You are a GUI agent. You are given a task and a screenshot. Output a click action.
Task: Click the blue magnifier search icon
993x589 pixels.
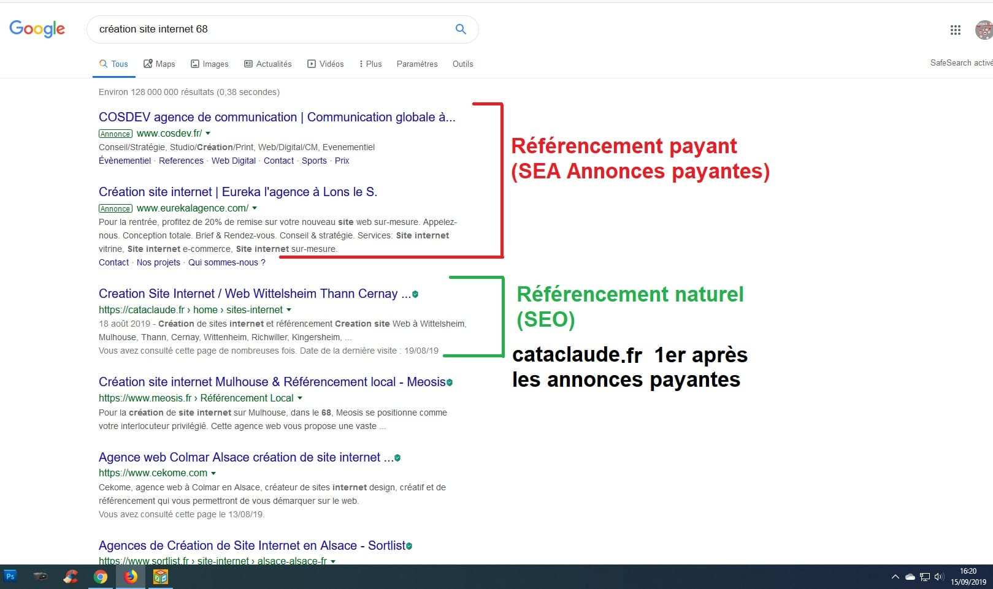(461, 29)
